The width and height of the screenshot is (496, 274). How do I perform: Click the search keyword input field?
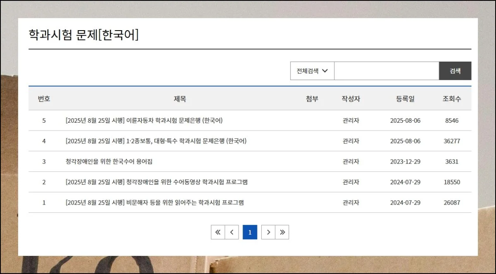[386, 71]
